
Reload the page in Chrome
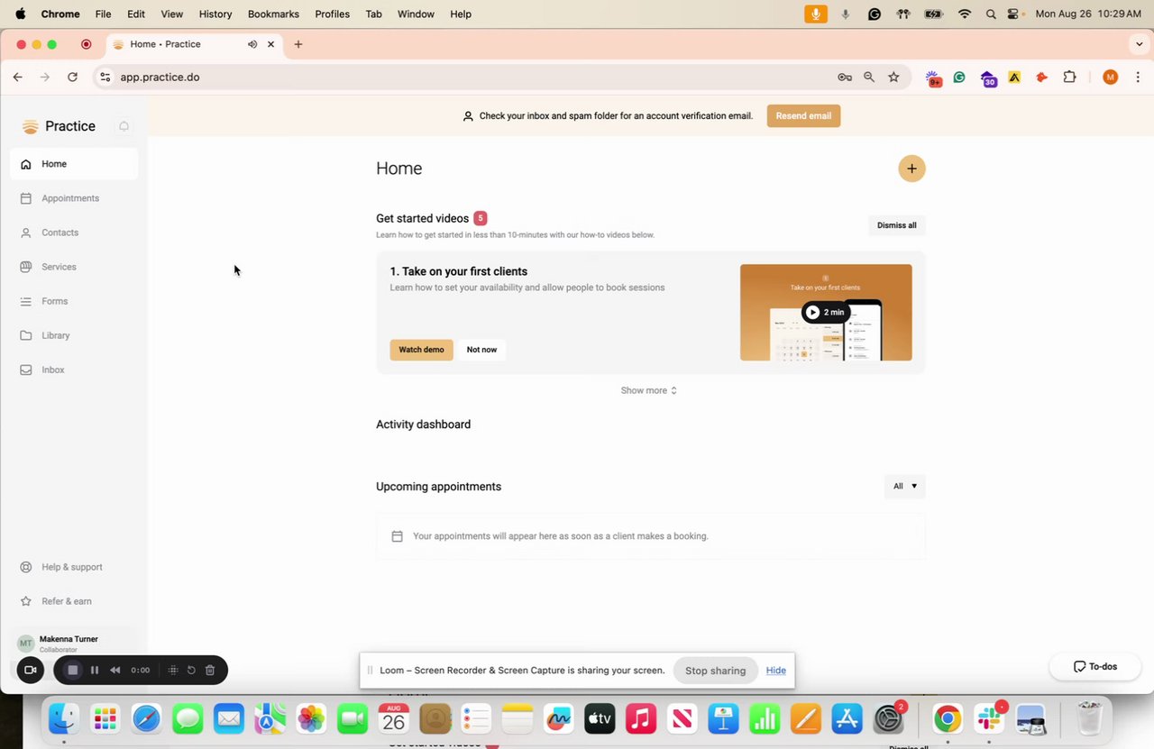(x=72, y=77)
